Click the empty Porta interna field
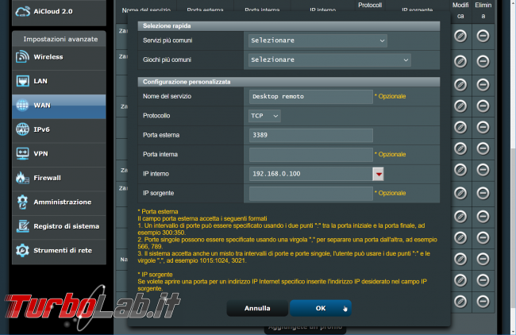Screen dimensions: 516x335 pos(311,155)
